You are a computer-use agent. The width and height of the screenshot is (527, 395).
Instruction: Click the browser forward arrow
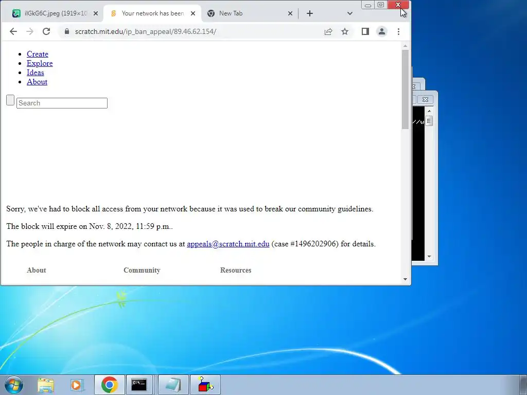pyautogui.click(x=30, y=31)
